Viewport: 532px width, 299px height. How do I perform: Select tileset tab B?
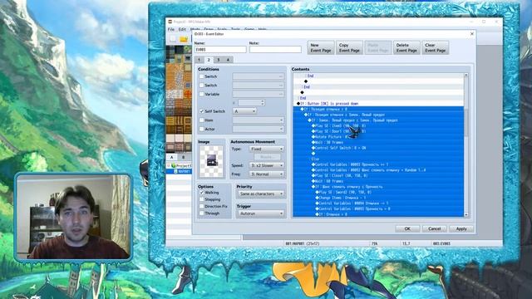tap(183, 157)
